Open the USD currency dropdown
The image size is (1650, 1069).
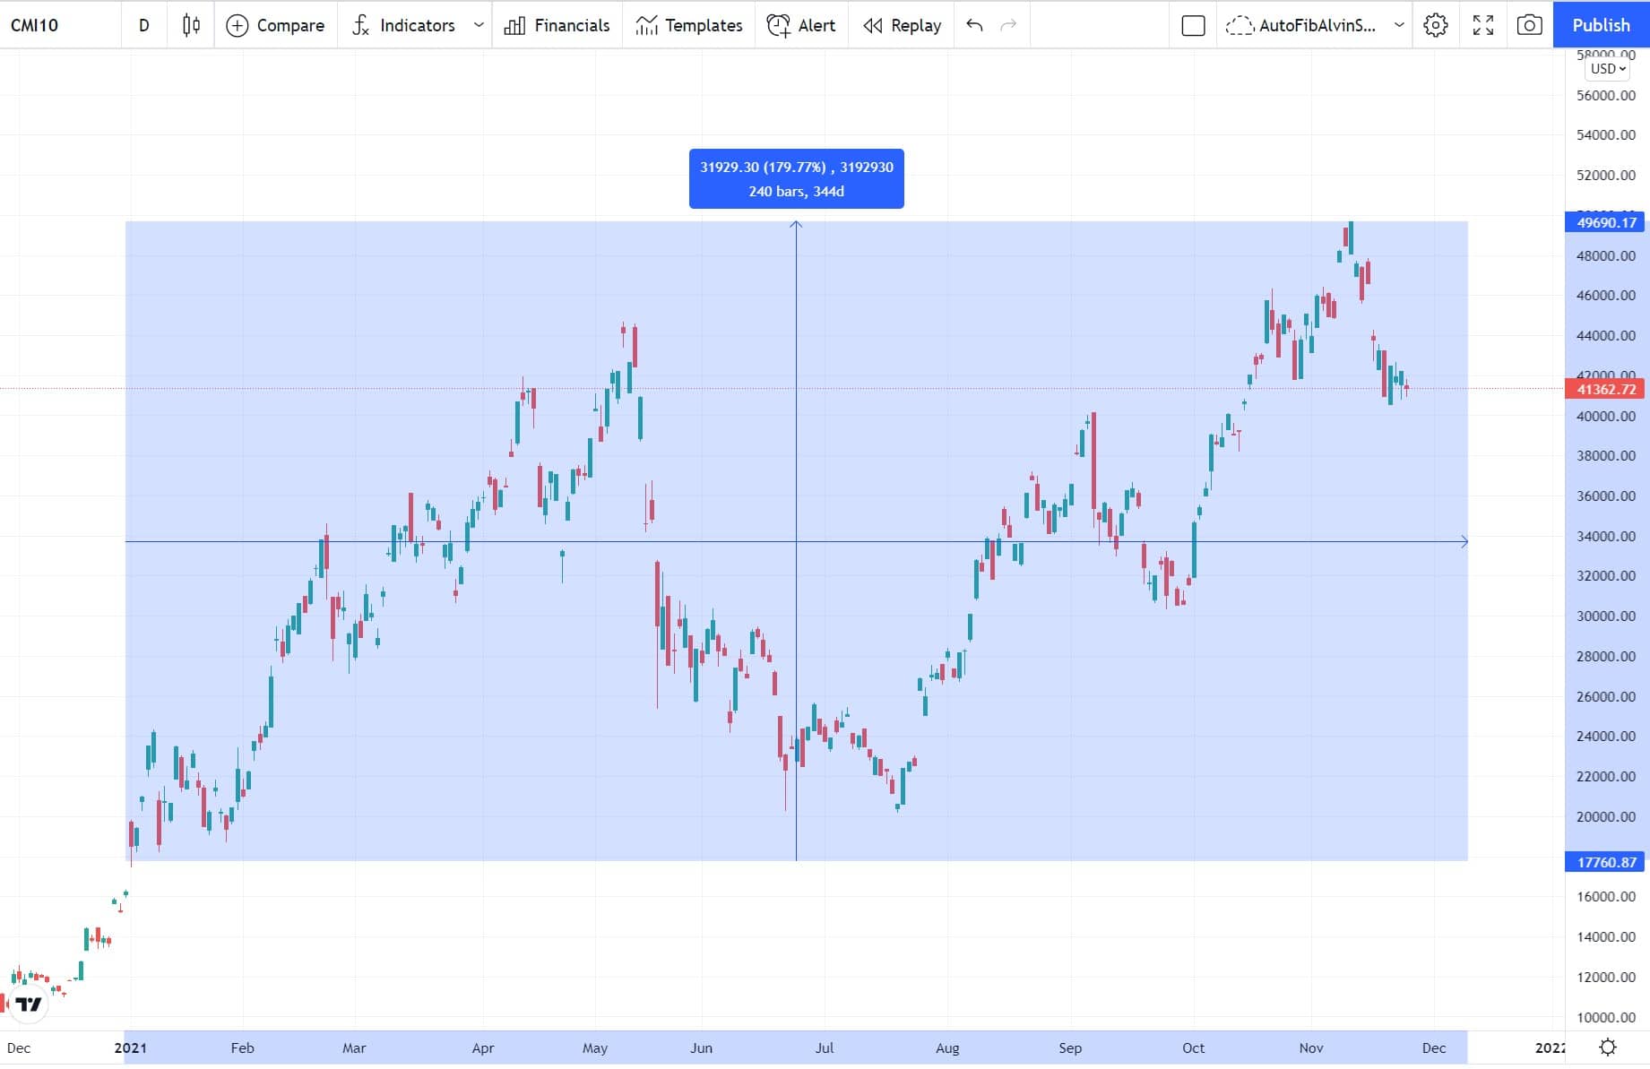tap(1608, 69)
